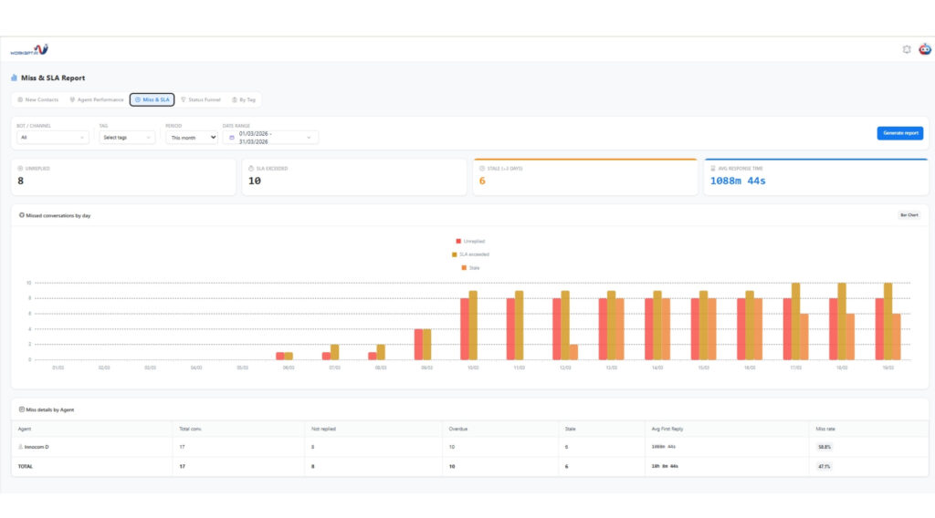Open notifications via the bell icon

tap(907, 50)
